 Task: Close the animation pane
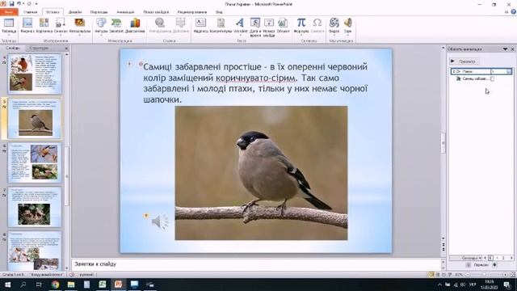pyautogui.click(x=512, y=49)
